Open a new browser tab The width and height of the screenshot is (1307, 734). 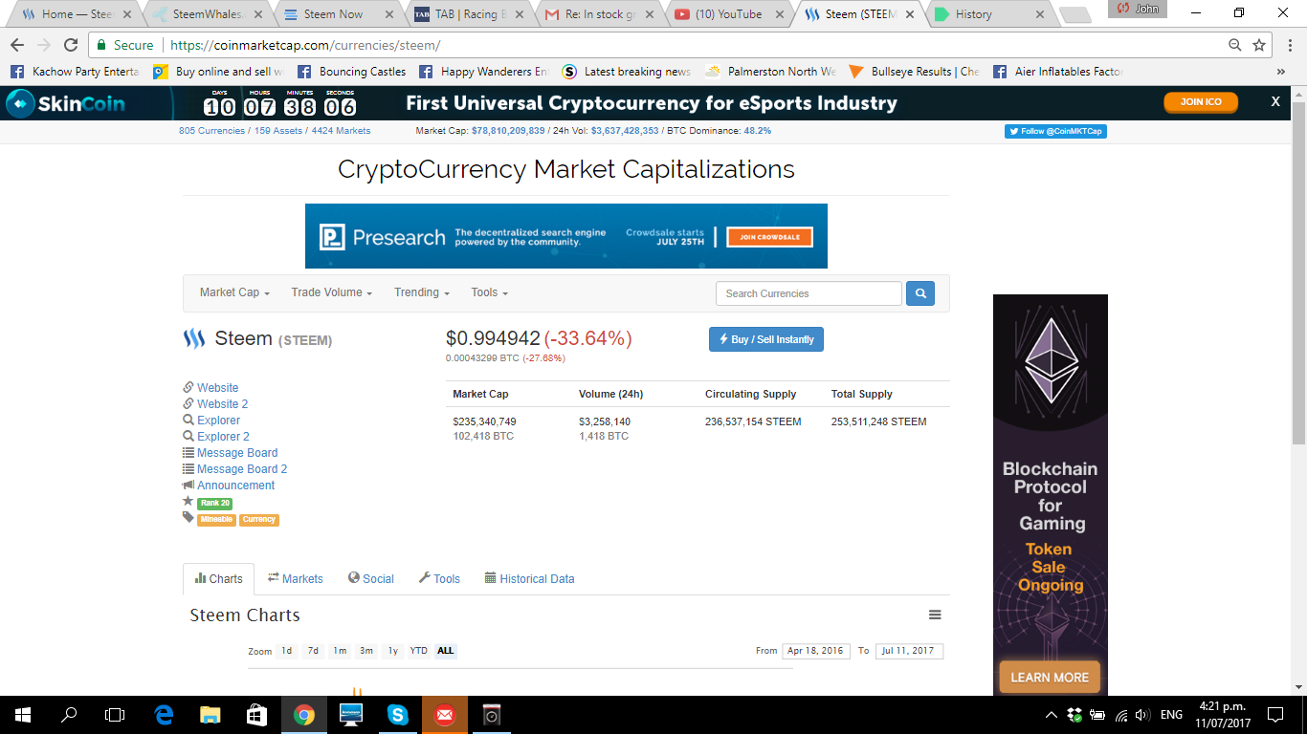(1074, 14)
